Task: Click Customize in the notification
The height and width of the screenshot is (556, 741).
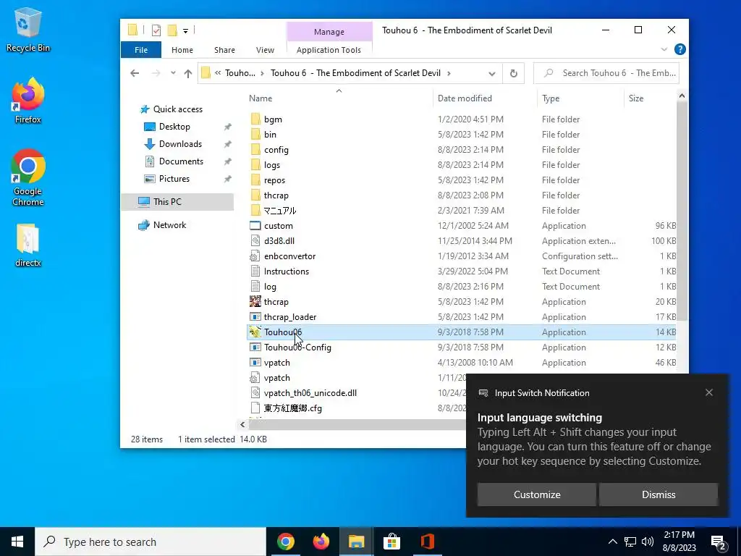Action: tap(537, 494)
